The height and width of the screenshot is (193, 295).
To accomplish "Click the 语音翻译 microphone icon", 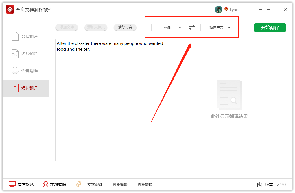I will click(15, 71).
